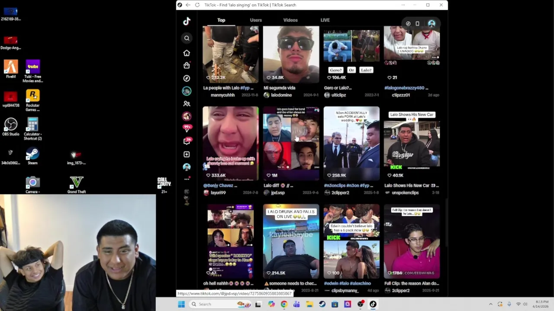Go to the For You home icon
The height and width of the screenshot is (311, 554).
(x=187, y=53)
